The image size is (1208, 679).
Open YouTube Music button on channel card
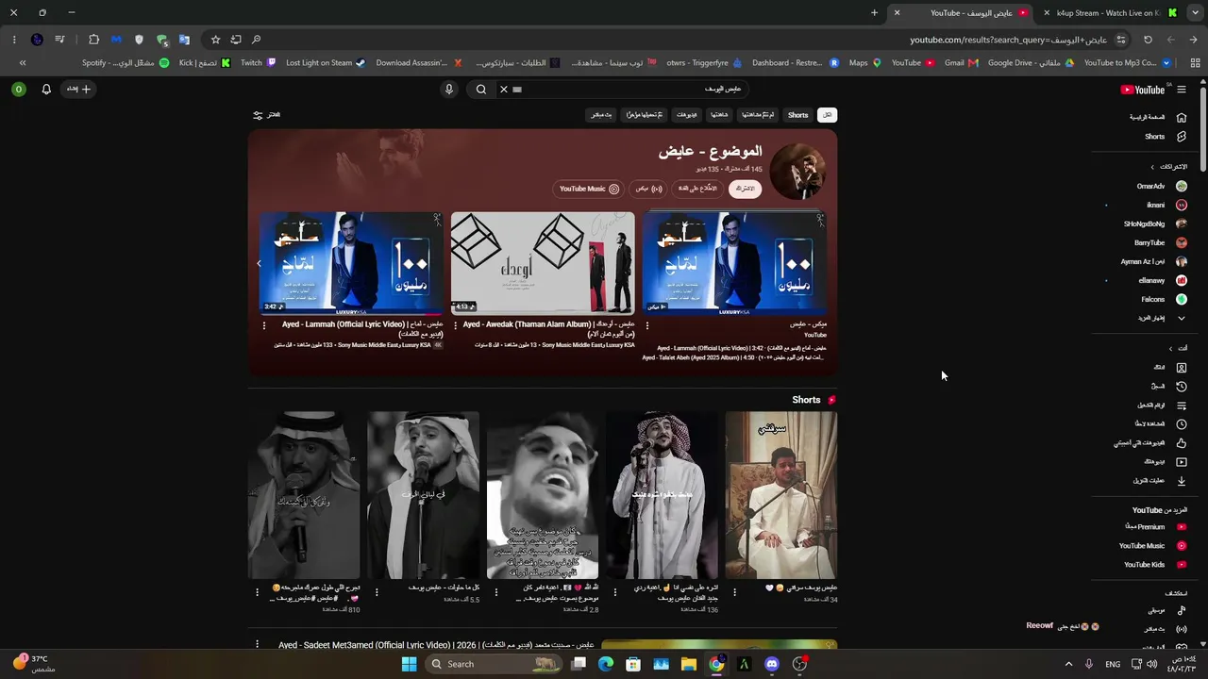589,189
